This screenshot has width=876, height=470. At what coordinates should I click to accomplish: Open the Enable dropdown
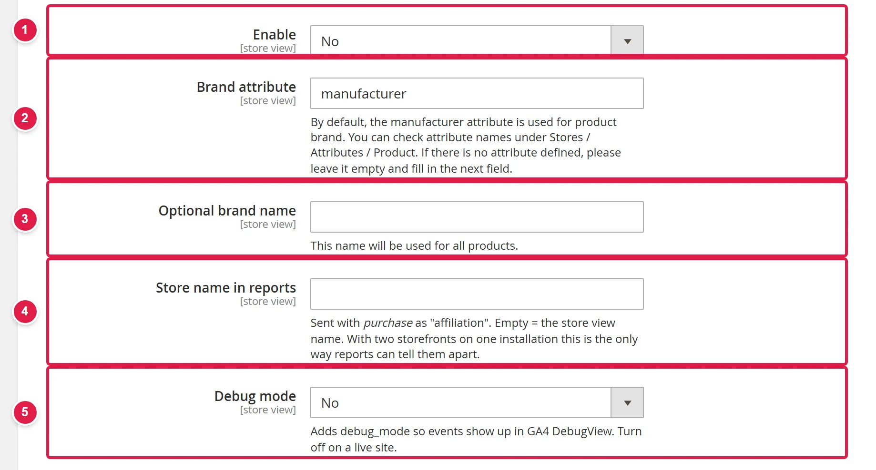pyautogui.click(x=477, y=41)
